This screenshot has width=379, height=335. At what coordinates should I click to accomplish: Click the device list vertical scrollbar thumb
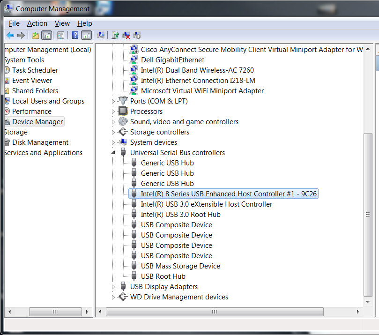pyautogui.click(x=368, y=215)
